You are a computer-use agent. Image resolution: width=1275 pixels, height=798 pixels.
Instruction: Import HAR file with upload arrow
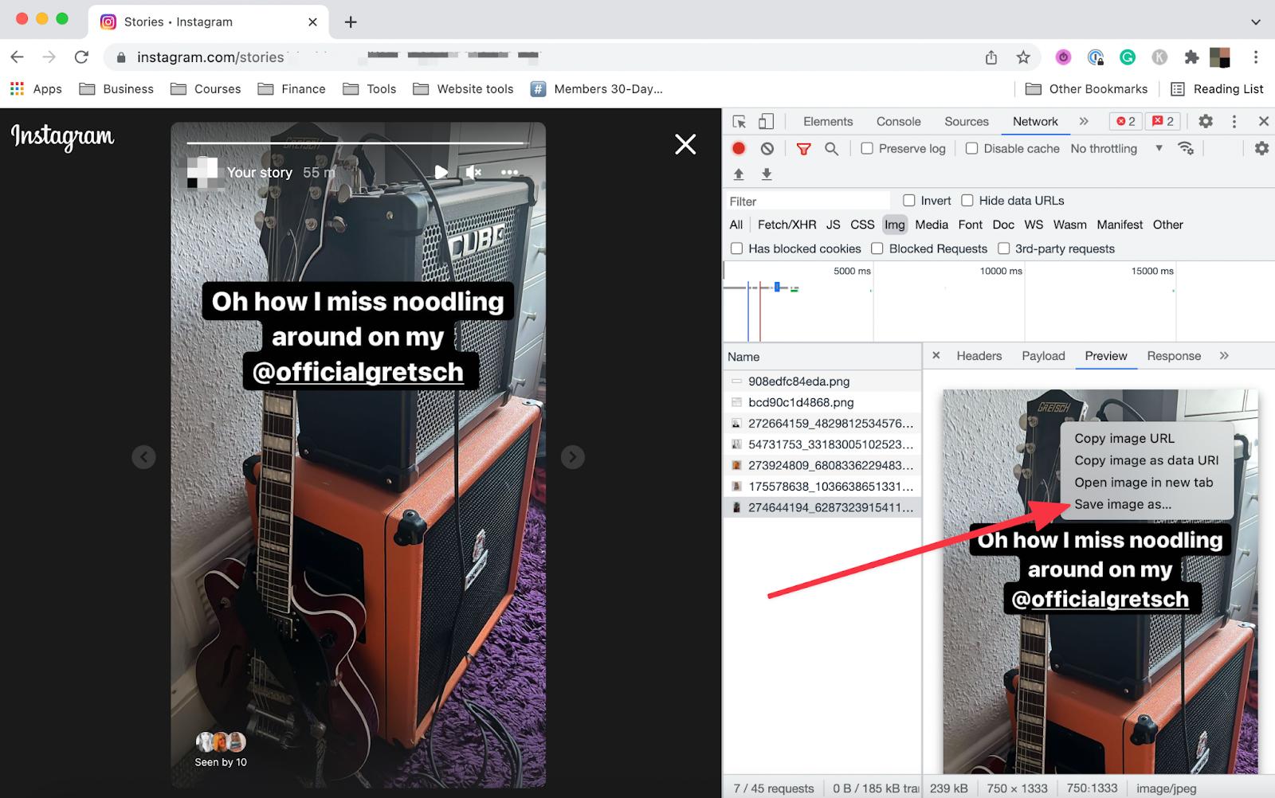pos(739,174)
